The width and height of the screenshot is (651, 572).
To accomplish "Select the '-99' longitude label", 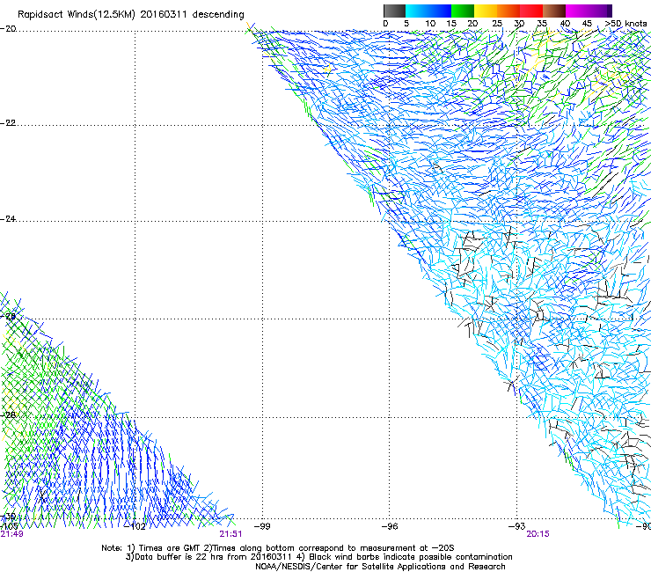I will click(262, 526).
